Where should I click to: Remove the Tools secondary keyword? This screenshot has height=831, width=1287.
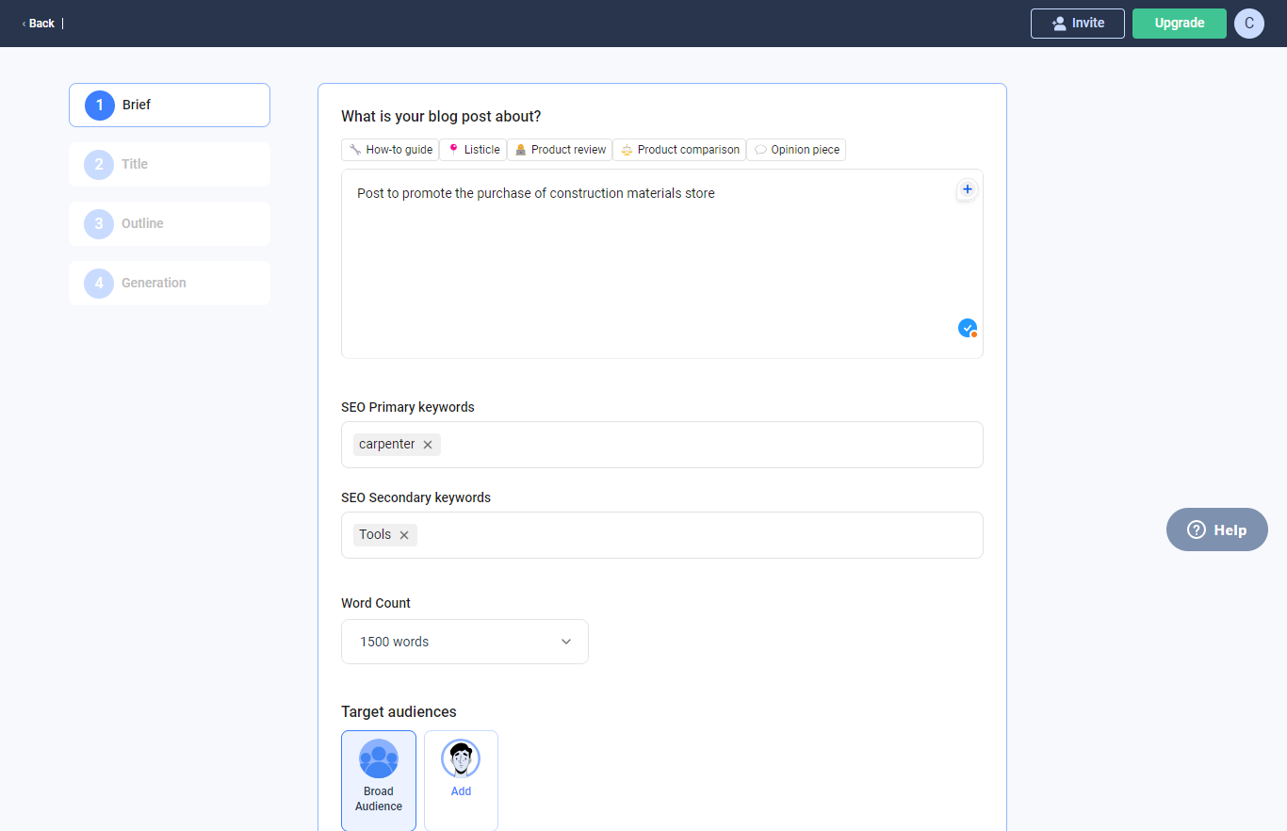tap(403, 534)
